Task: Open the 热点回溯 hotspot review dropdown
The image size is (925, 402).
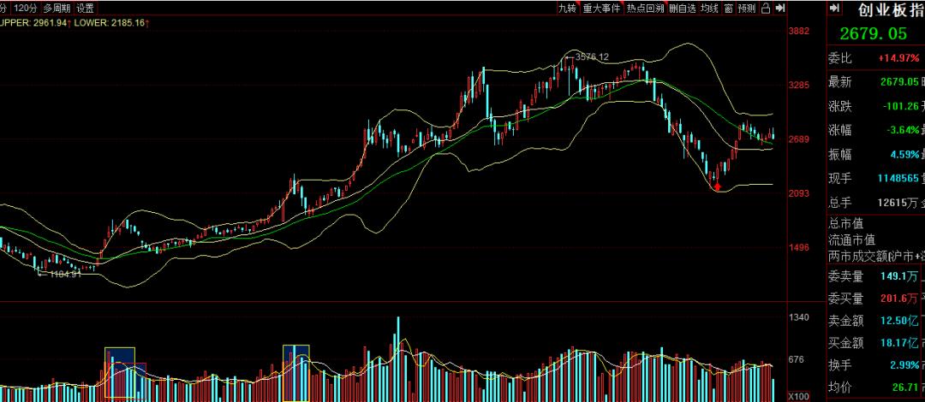Action: [645, 9]
